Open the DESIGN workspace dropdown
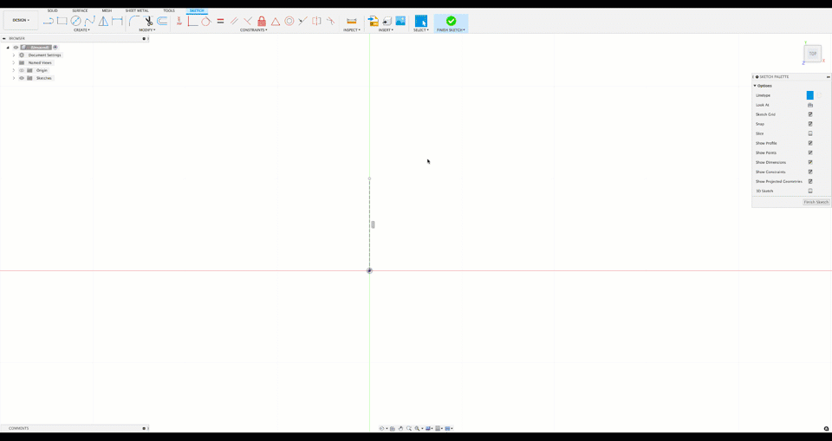832x441 pixels. tap(21, 20)
